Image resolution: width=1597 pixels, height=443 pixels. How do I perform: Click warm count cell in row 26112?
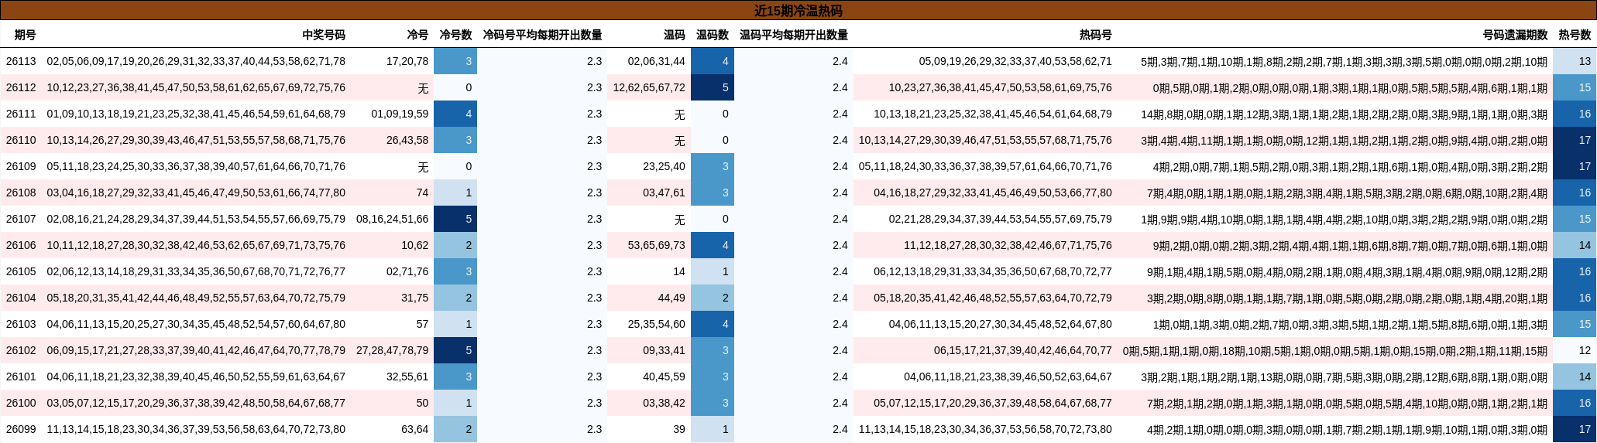[x=713, y=87]
